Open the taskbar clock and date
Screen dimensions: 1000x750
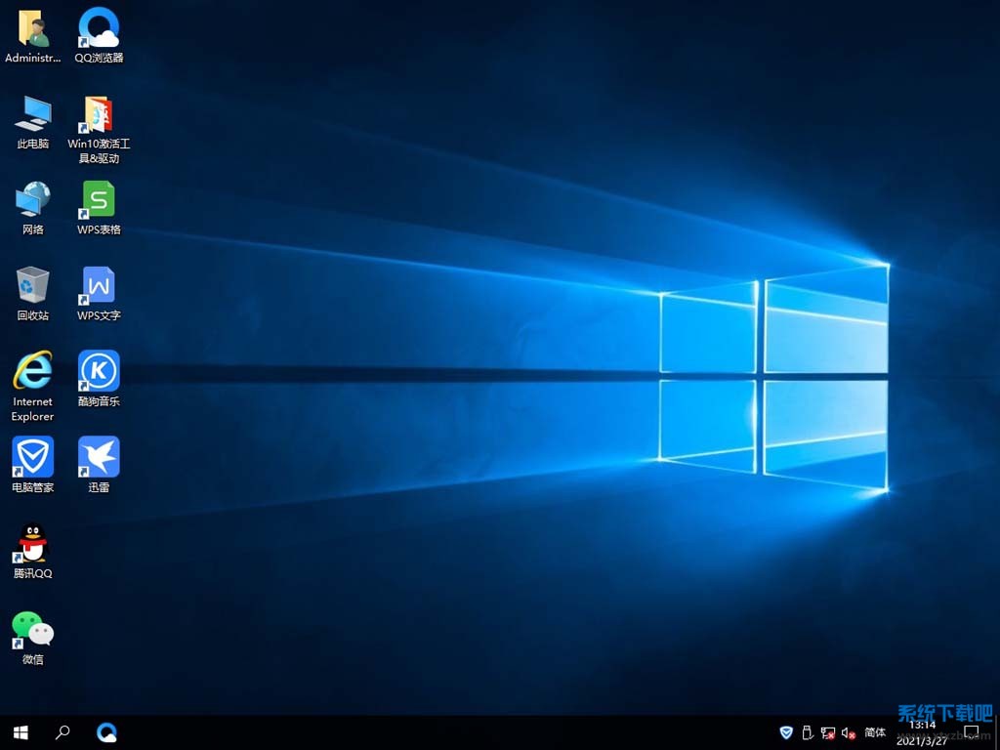point(922,732)
